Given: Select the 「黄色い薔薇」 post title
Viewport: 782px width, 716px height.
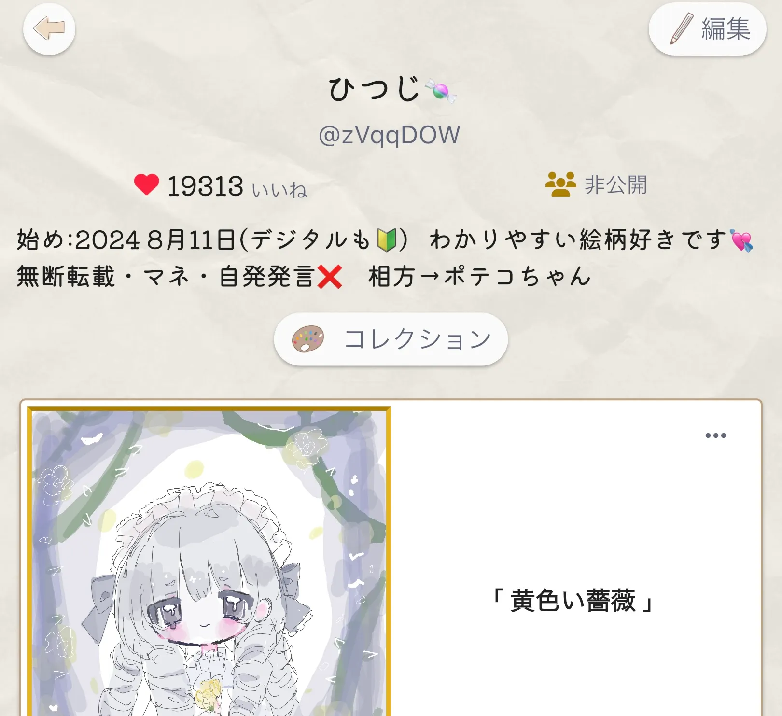Looking at the screenshot, I should 573,601.
